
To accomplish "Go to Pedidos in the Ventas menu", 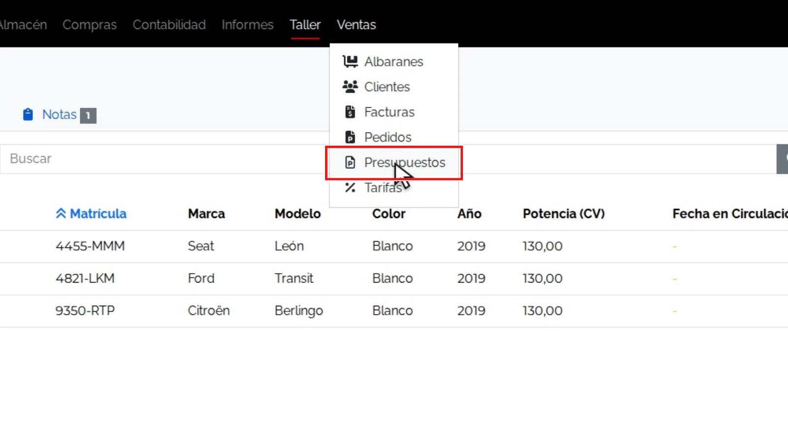I will [x=394, y=137].
